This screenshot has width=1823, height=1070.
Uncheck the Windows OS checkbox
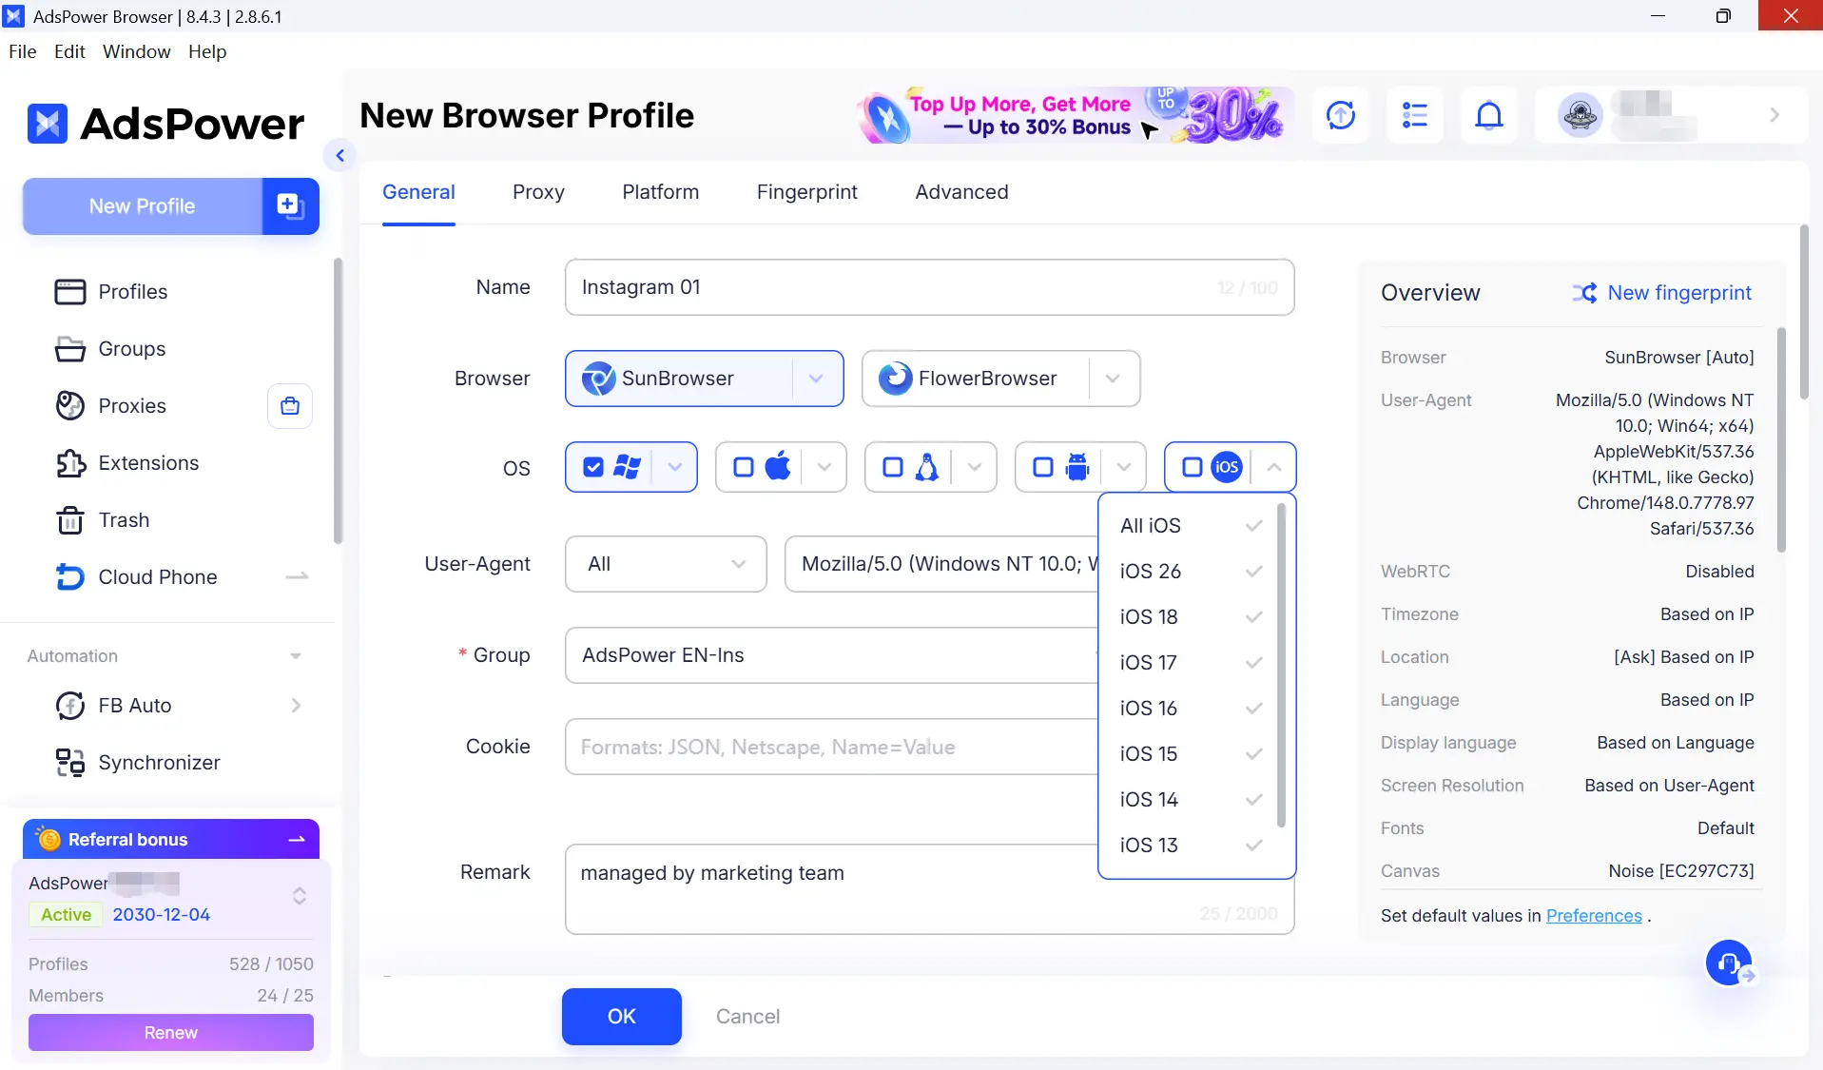tap(593, 467)
